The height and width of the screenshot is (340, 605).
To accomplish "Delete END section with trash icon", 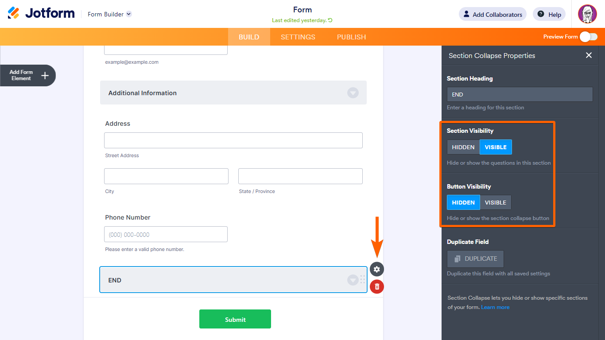I will click(377, 287).
